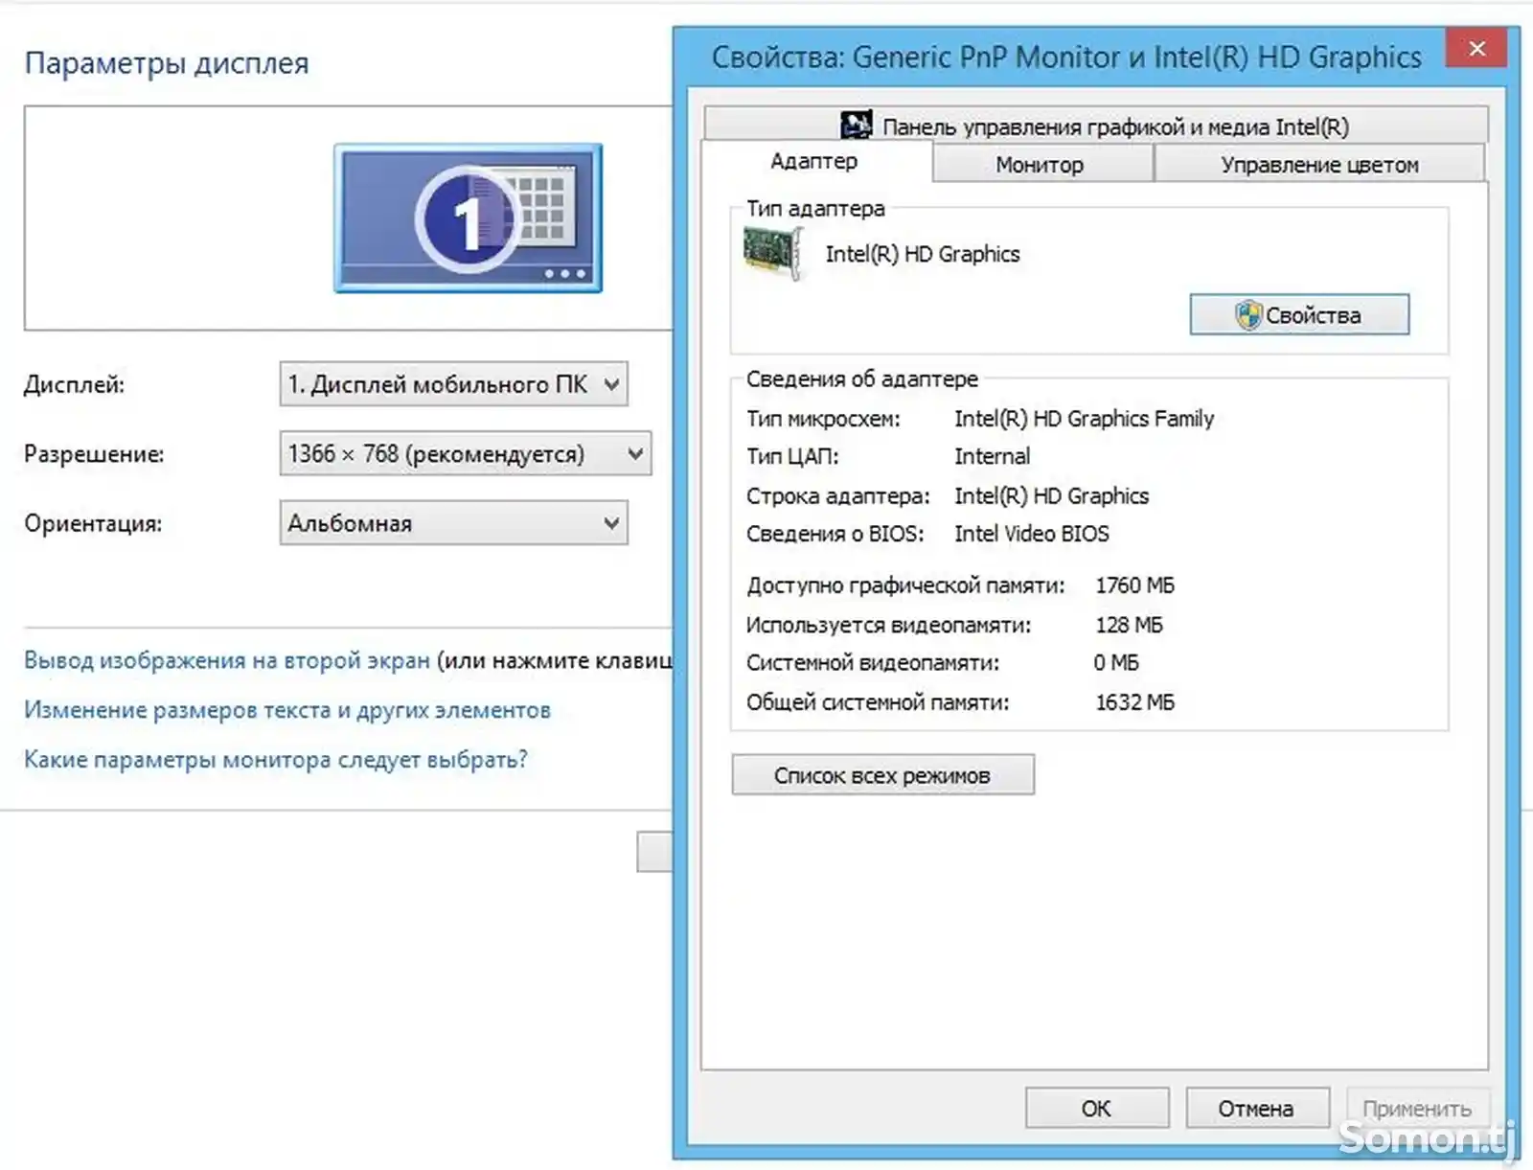Open Панель управления графикой и медиа Intel(R) tab
Viewport: 1533px width, 1170px height.
point(1096,126)
